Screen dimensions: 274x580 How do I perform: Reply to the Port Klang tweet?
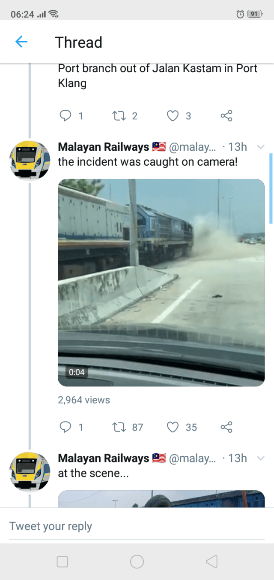click(x=66, y=115)
